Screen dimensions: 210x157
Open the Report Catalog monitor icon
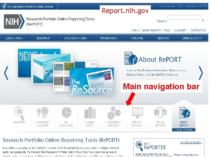click(137, 113)
